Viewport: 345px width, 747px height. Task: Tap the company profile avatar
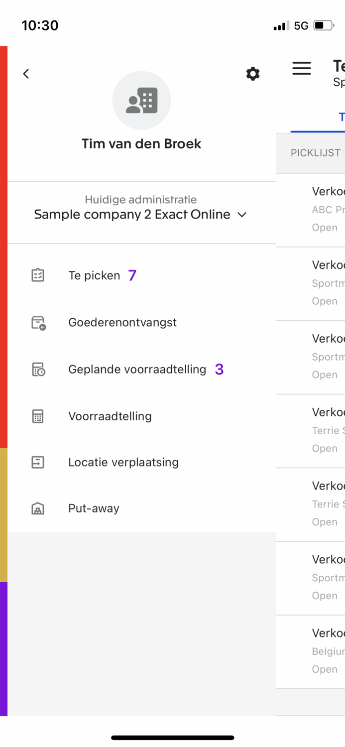point(141,100)
